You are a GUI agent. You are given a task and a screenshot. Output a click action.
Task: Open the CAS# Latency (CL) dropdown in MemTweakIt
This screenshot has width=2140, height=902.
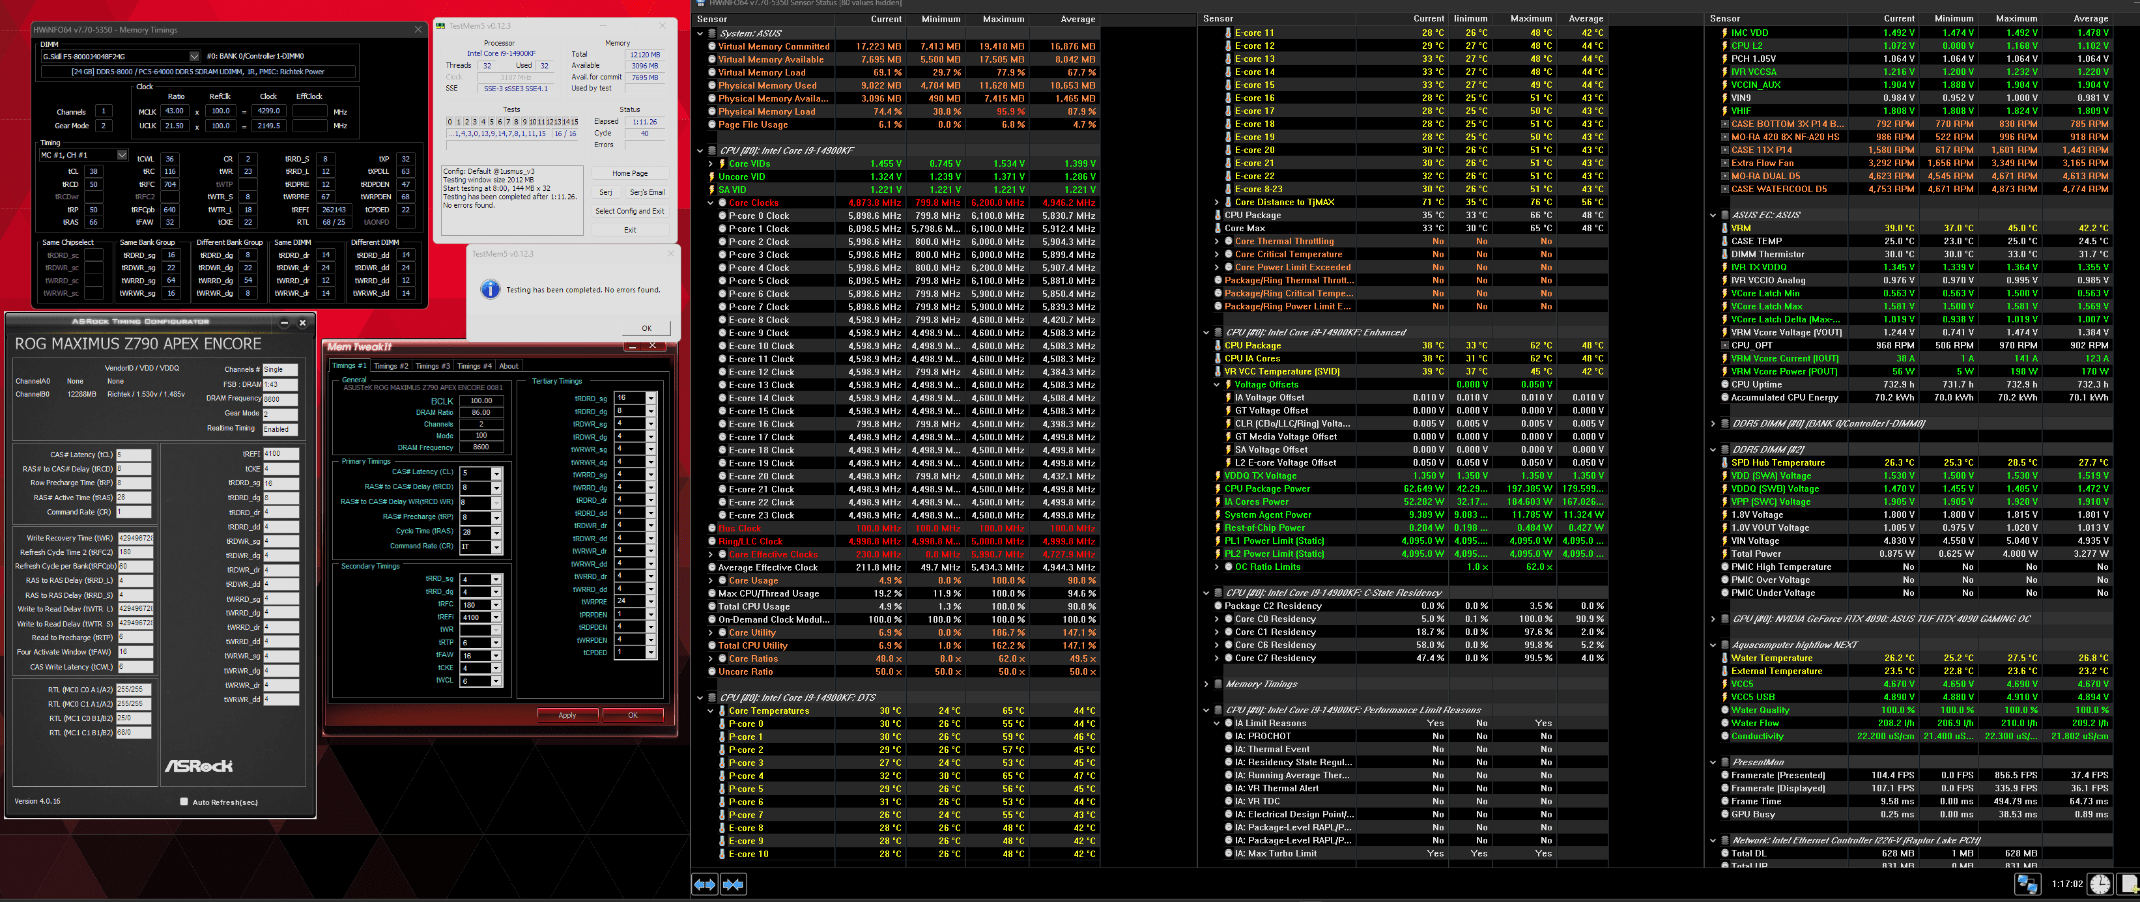click(496, 474)
